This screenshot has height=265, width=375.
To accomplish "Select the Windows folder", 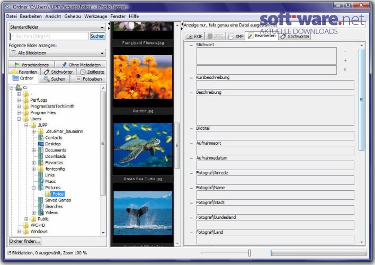I will 39,231.
